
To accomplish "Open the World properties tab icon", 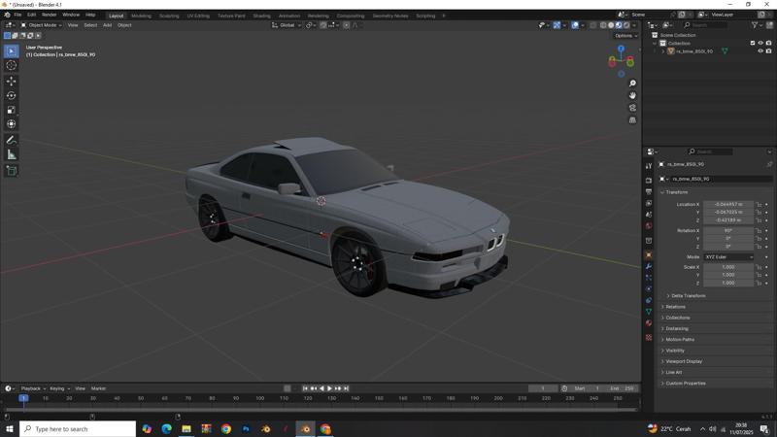I will click(649, 226).
